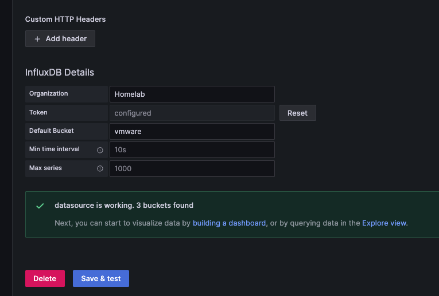Image resolution: width=439 pixels, height=296 pixels.
Task: Focus the Organization field containing Homelab
Action: (x=192, y=94)
